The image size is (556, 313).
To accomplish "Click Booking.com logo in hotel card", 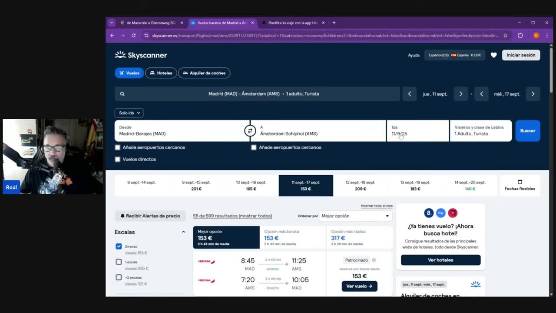I will (x=429, y=213).
